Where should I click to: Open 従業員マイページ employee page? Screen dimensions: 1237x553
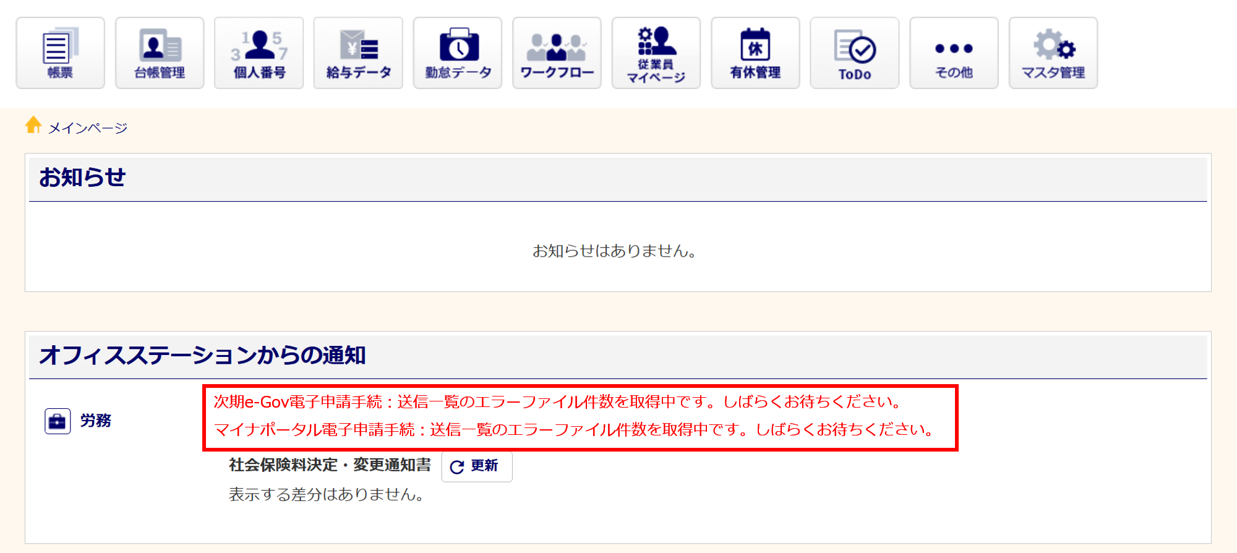click(x=656, y=53)
